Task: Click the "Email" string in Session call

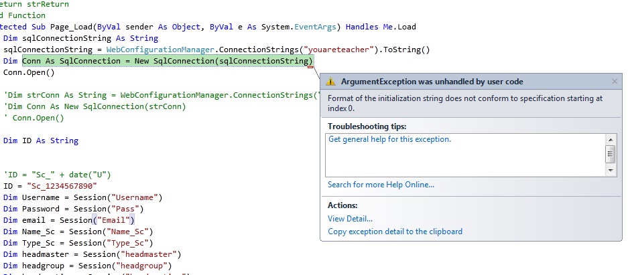Action: [x=114, y=220]
